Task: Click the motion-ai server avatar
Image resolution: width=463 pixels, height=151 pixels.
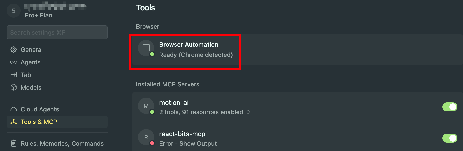Action: [x=146, y=106]
